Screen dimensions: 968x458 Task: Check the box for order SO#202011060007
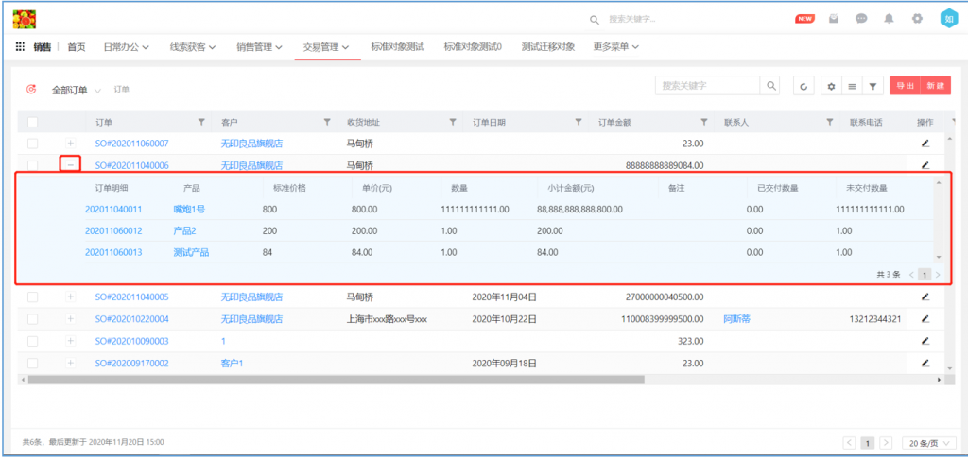(x=33, y=144)
